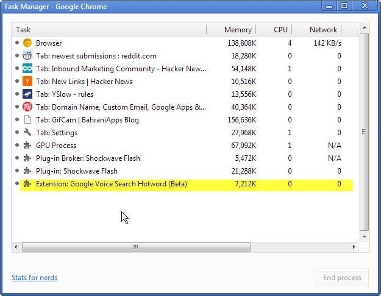Click the reddit alien icon
Screen dimensions: 381x296
point(27,56)
